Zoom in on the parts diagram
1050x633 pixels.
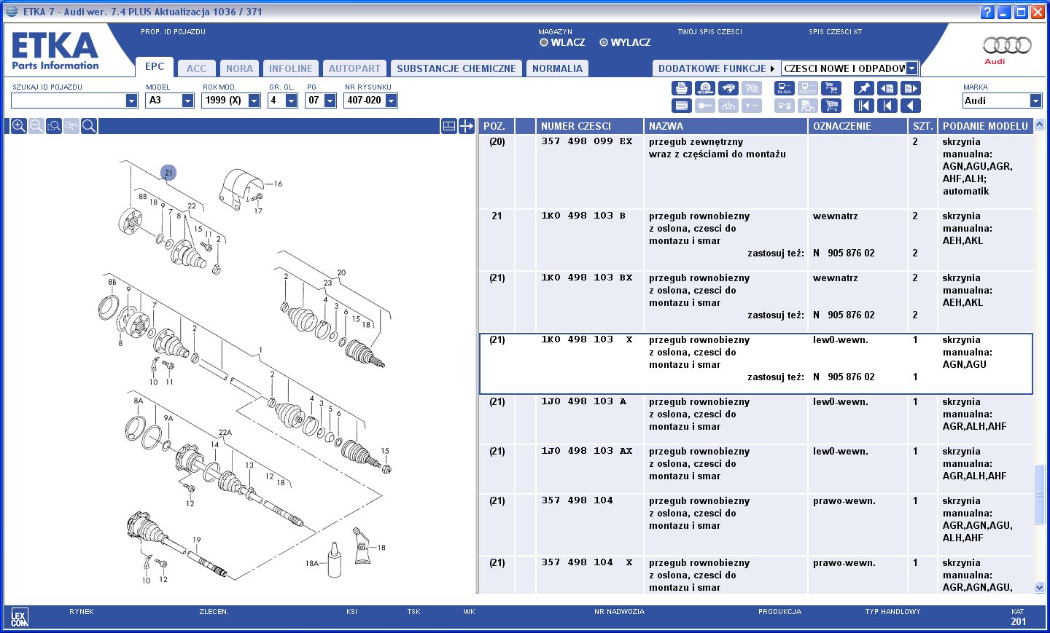19,126
